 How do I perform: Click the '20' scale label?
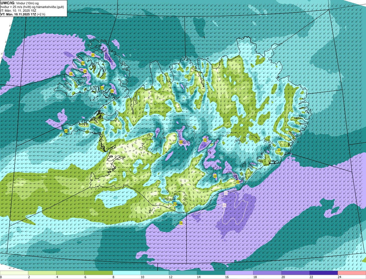tap(283, 277)
